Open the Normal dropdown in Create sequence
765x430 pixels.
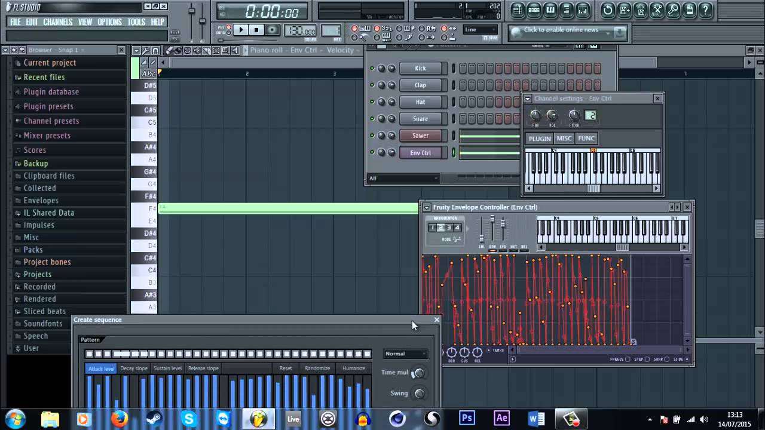click(406, 354)
